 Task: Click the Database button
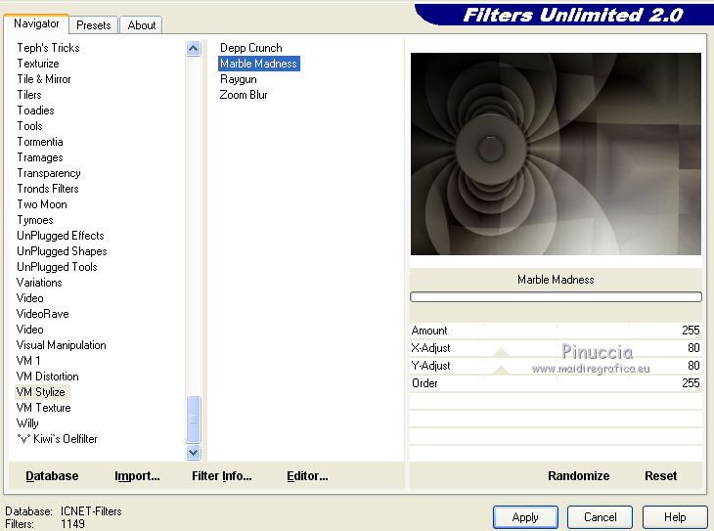coord(52,476)
